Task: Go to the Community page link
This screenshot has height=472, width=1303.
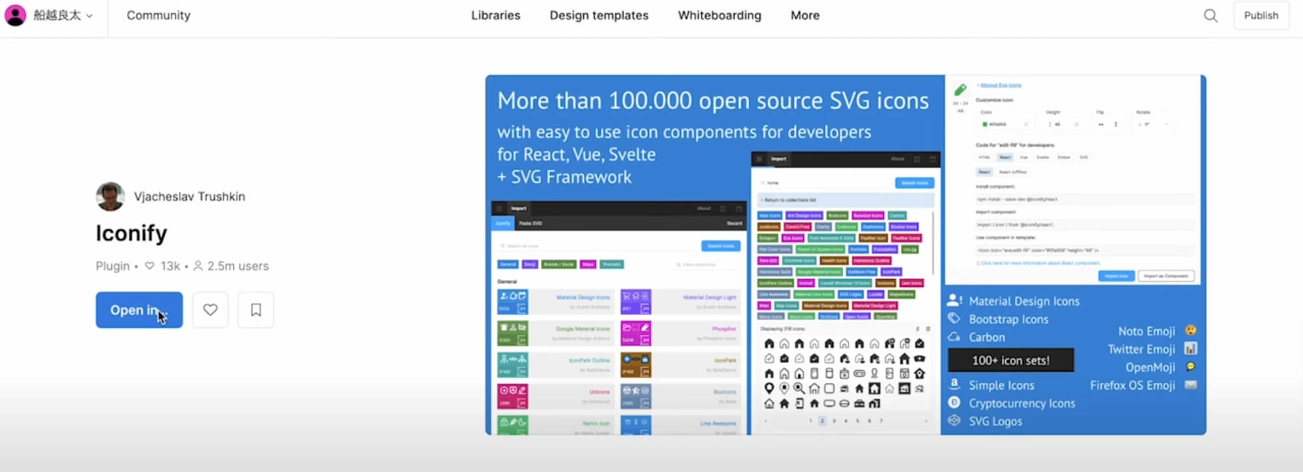Action: (x=158, y=15)
